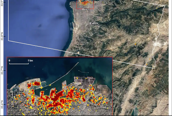Click the short detached breakwater offshore
This screenshot has width=172, height=116.
[83, 72]
